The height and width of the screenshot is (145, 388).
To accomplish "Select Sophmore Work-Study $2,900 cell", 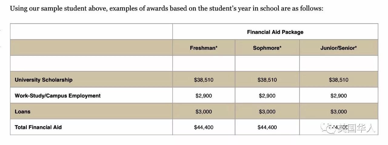I will point(267,96).
